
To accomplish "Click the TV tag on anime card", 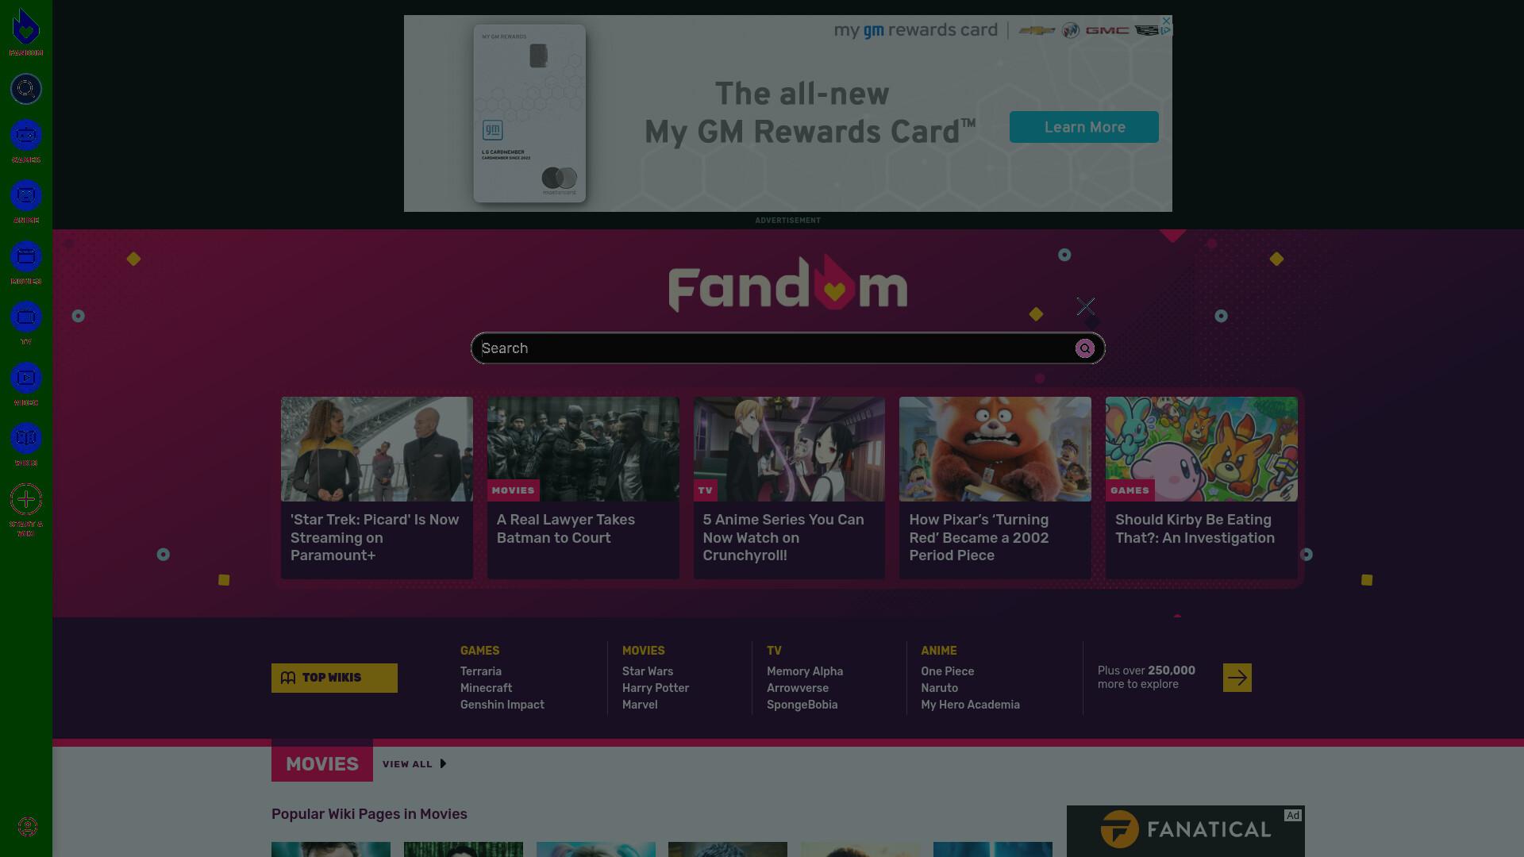I will [x=706, y=490].
